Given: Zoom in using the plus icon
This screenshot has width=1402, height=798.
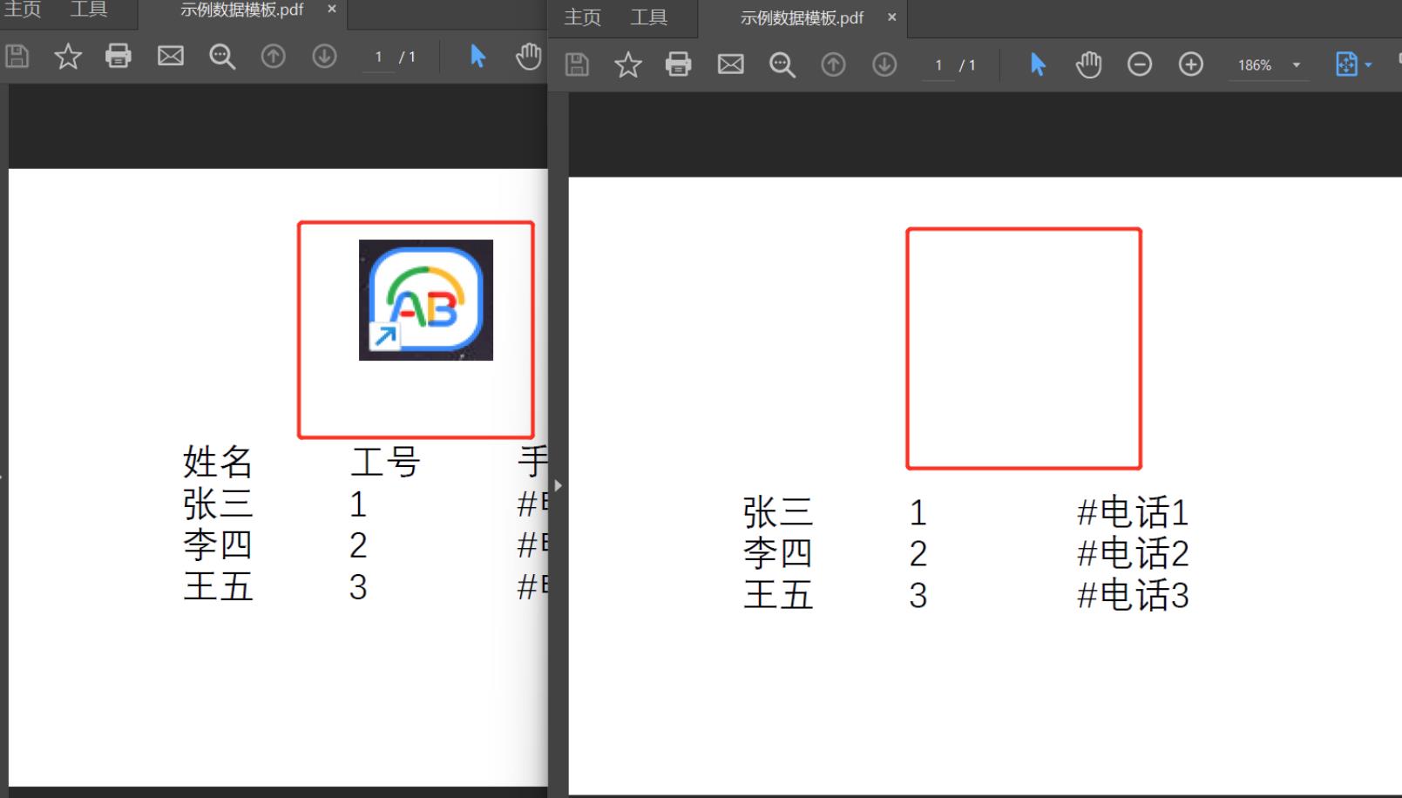Looking at the screenshot, I should pyautogui.click(x=1190, y=64).
